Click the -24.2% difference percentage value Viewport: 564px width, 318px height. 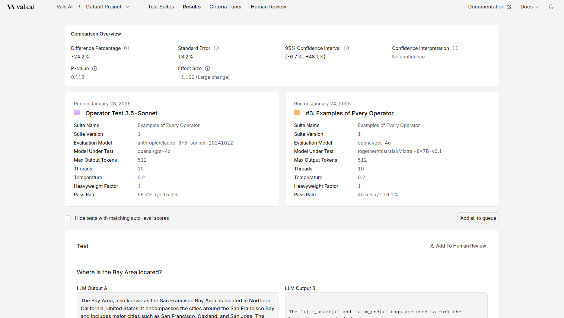(x=80, y=57)
